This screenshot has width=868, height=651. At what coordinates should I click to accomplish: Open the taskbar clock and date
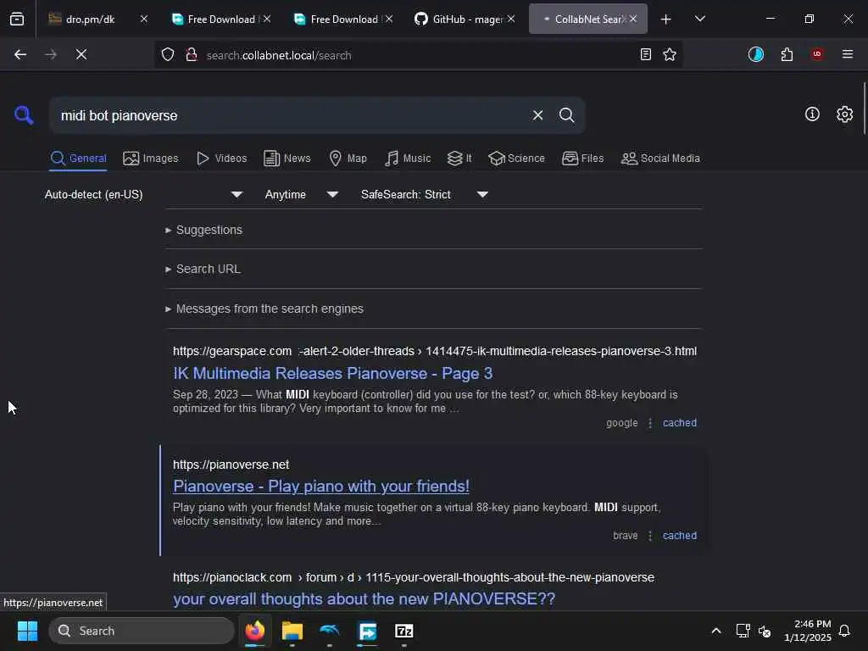(x=808, y=631)
